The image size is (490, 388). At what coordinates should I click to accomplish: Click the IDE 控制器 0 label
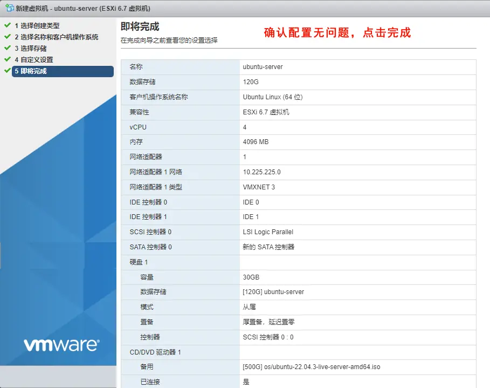pos(148,202)
